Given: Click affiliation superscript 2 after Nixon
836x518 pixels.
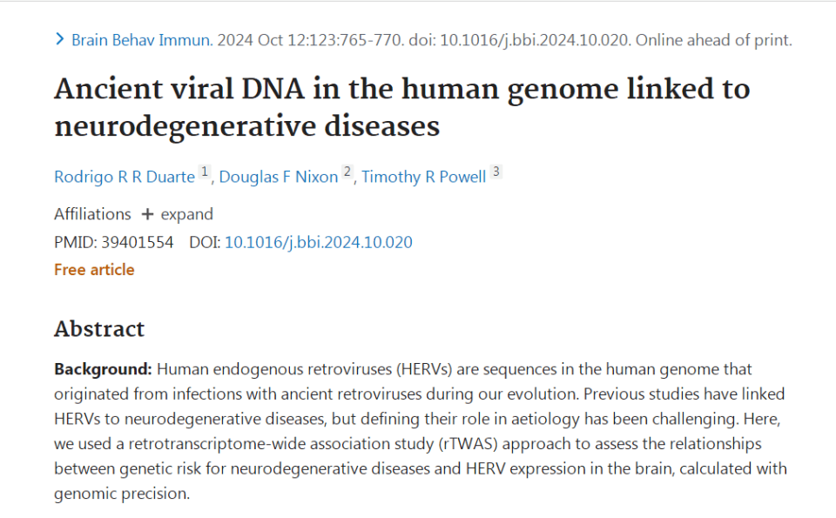Looking at the screenshot, I should coord(347,172).
